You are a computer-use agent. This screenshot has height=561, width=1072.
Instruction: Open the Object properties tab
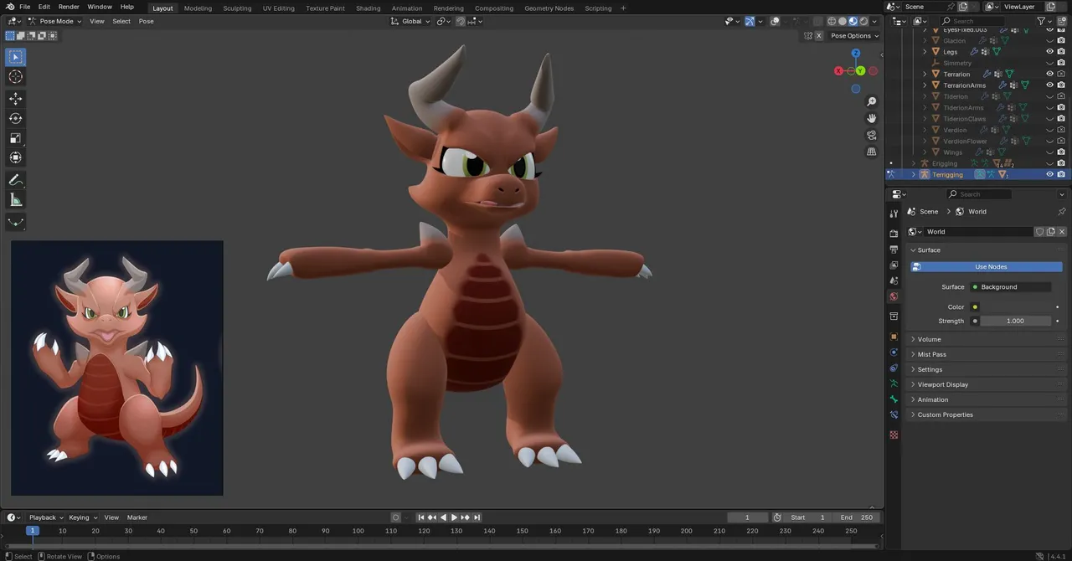[x=894, y=337]
